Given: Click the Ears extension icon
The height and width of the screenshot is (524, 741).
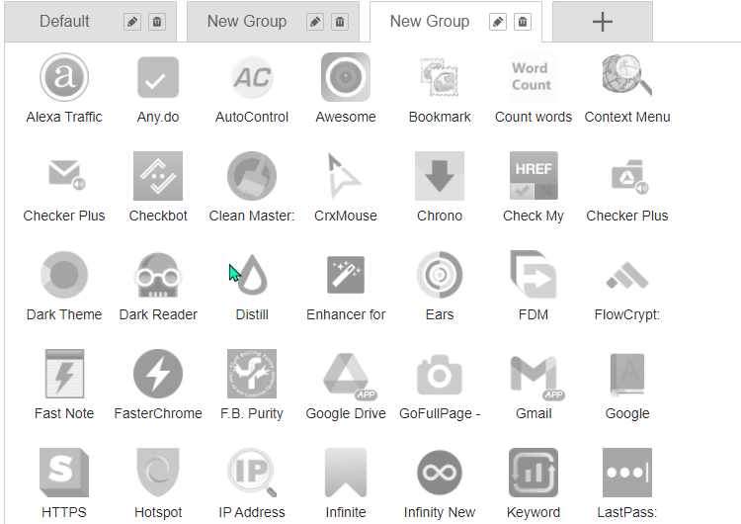Looking at the screenshot, I should point(440,275).
